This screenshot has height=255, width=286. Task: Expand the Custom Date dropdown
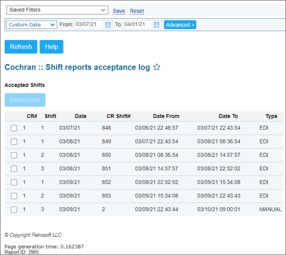point(32,24)
